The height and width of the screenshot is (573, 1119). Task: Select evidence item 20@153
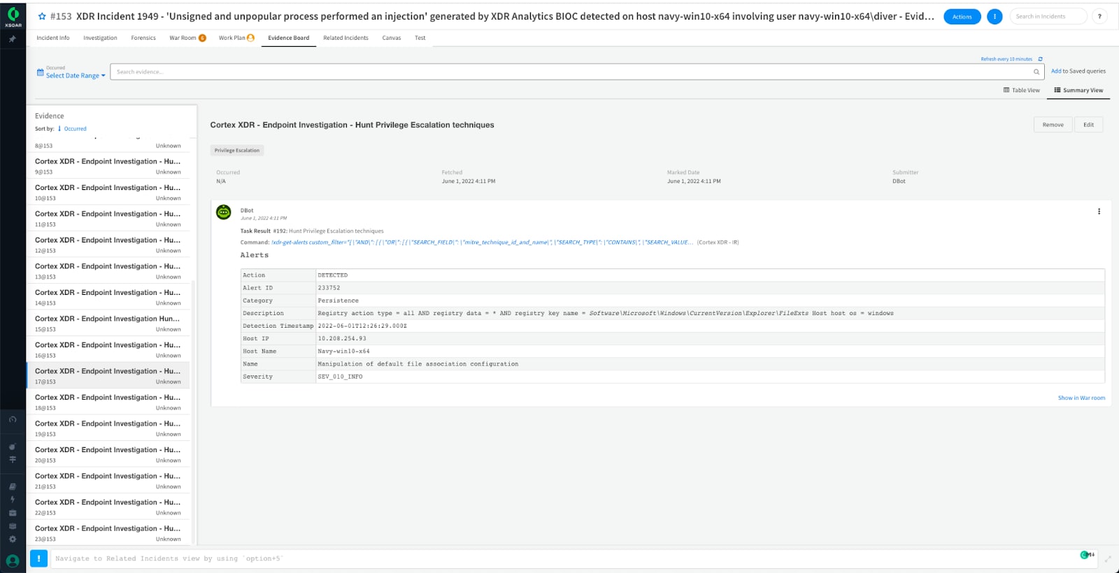tap(108, 454)
